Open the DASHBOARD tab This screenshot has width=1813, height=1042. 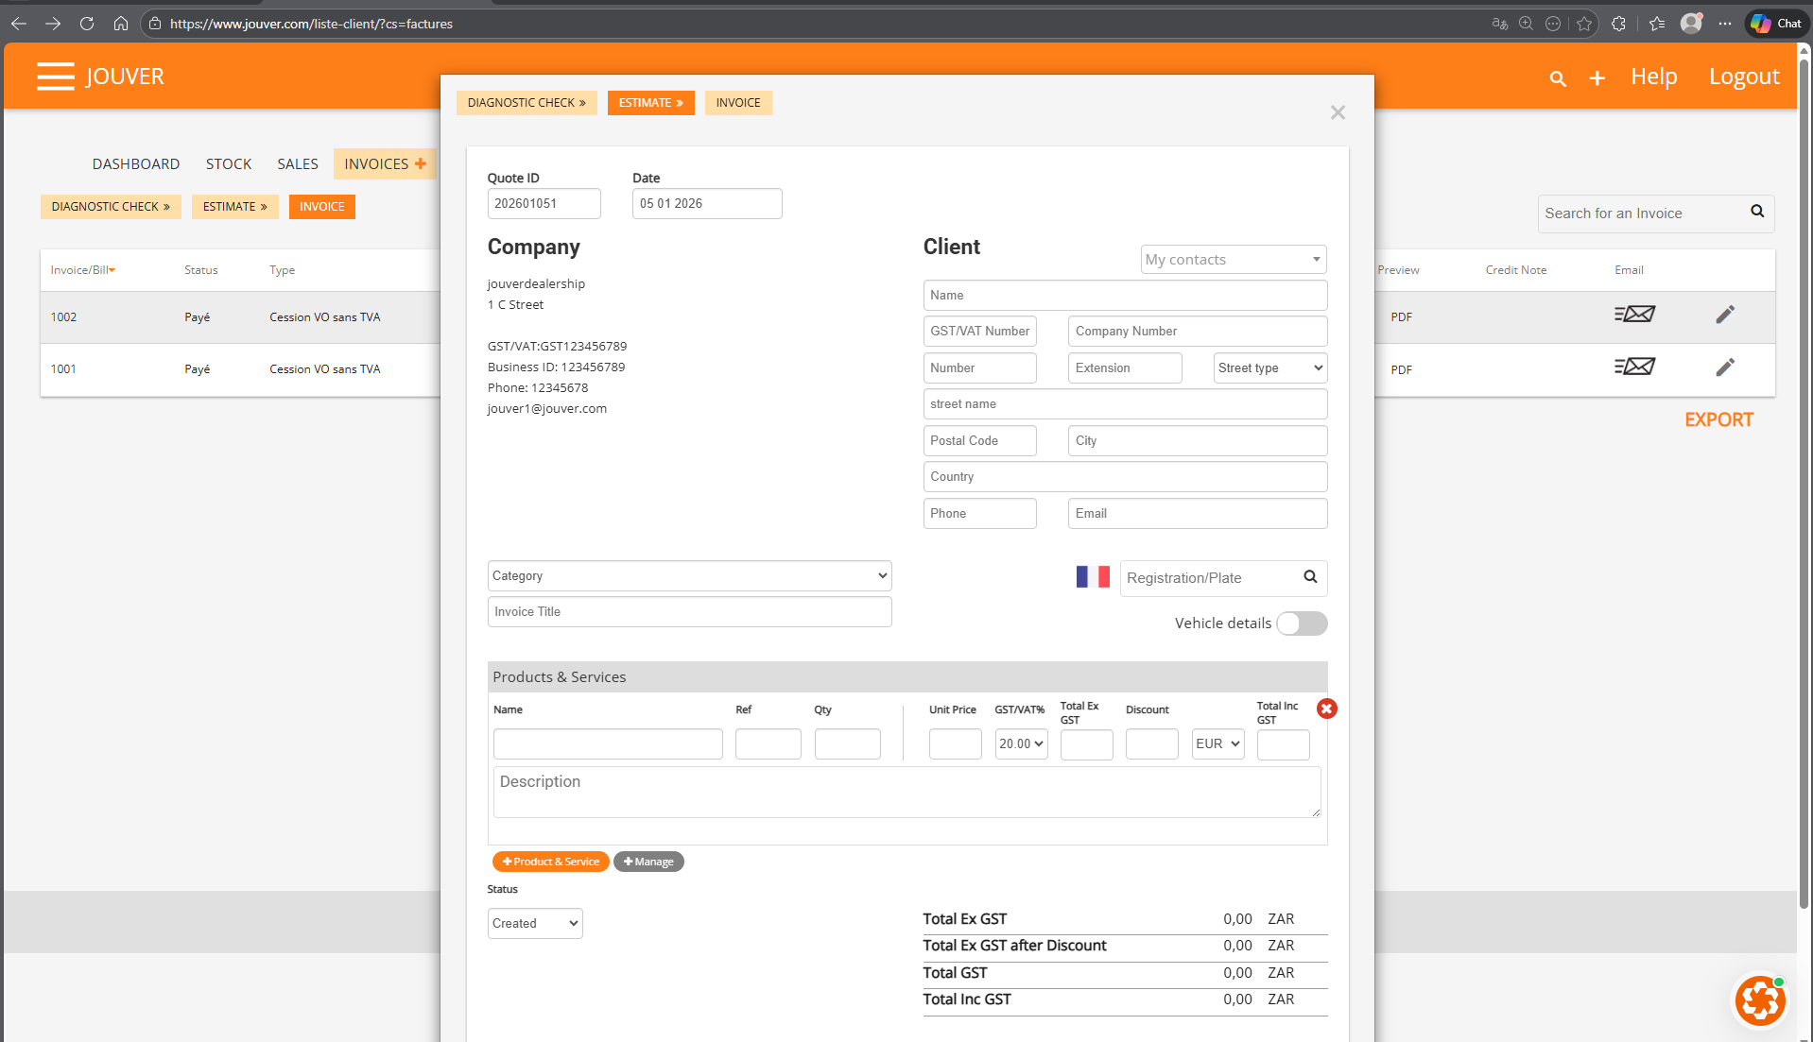pos(136,164)
